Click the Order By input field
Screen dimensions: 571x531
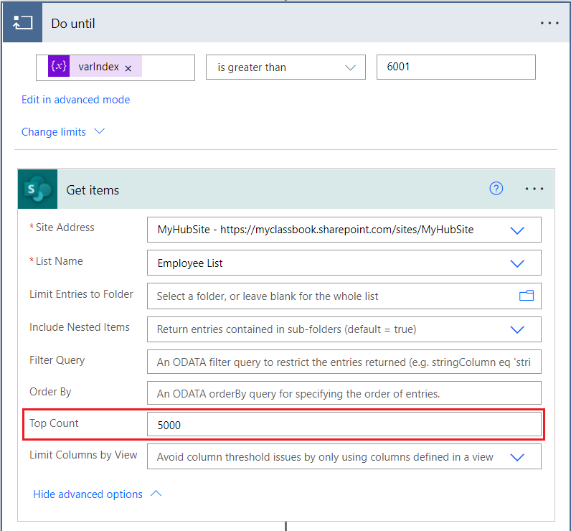344,393
